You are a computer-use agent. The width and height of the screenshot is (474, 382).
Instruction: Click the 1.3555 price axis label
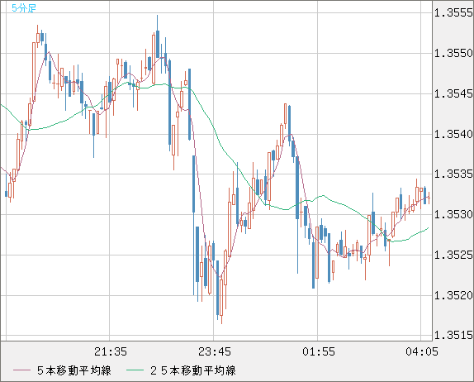(x=453, y=12)
